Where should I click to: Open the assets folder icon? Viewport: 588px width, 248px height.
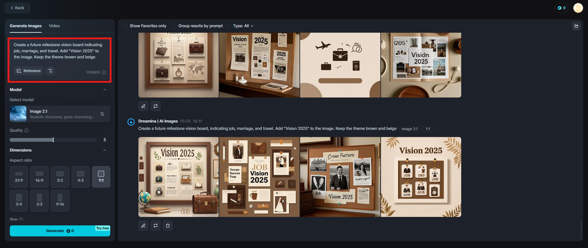point(576,26)
